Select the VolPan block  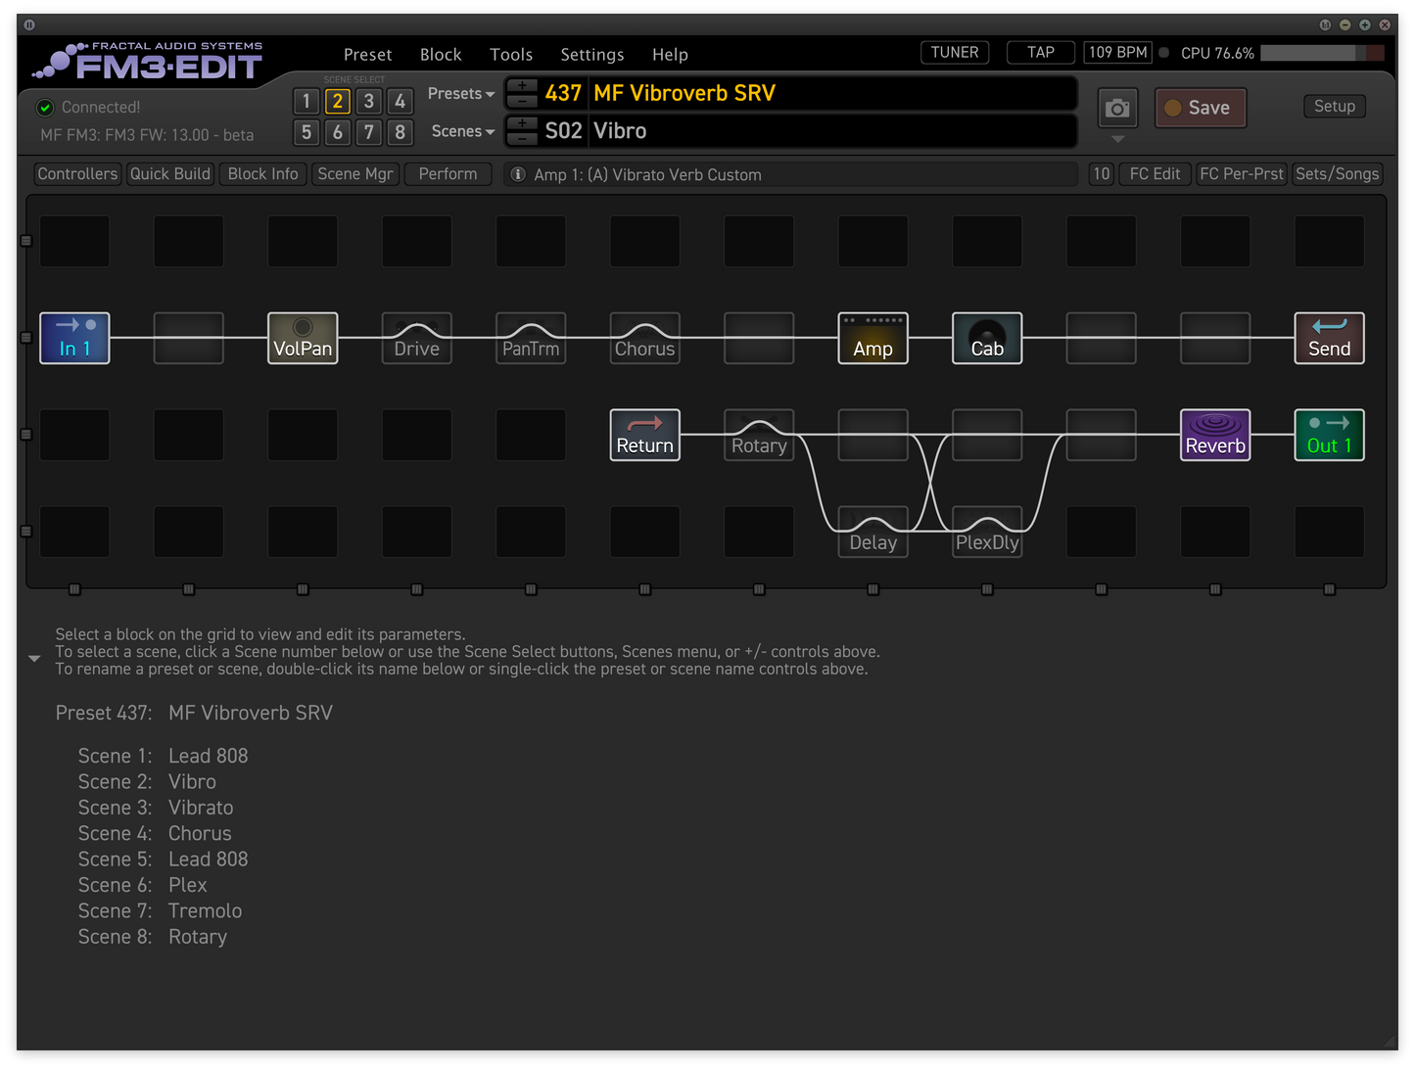pos(303,338)
